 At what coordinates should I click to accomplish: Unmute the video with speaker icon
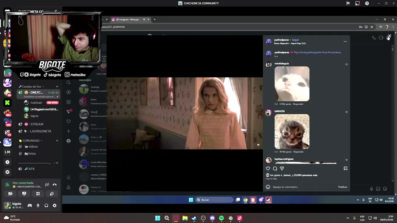click(x=258, y=145)
